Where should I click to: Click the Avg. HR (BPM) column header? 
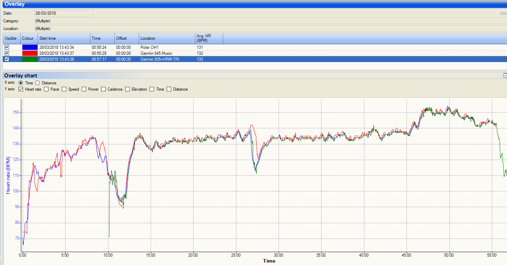point(209,38)
